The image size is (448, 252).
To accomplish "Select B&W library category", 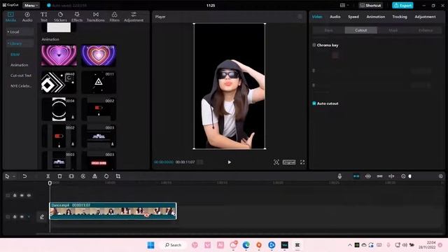I will coord(15,55).
